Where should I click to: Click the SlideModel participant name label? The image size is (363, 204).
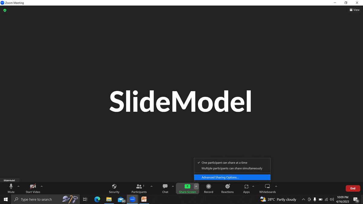tap(9, 180)
